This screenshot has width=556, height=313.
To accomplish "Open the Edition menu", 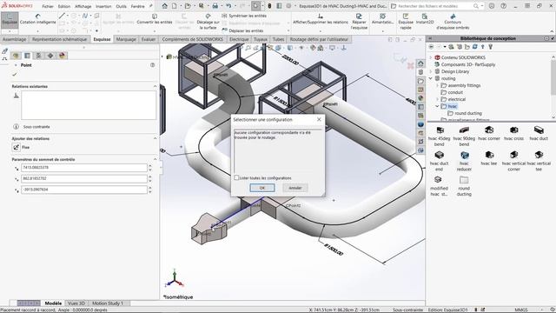I will 64,6.
